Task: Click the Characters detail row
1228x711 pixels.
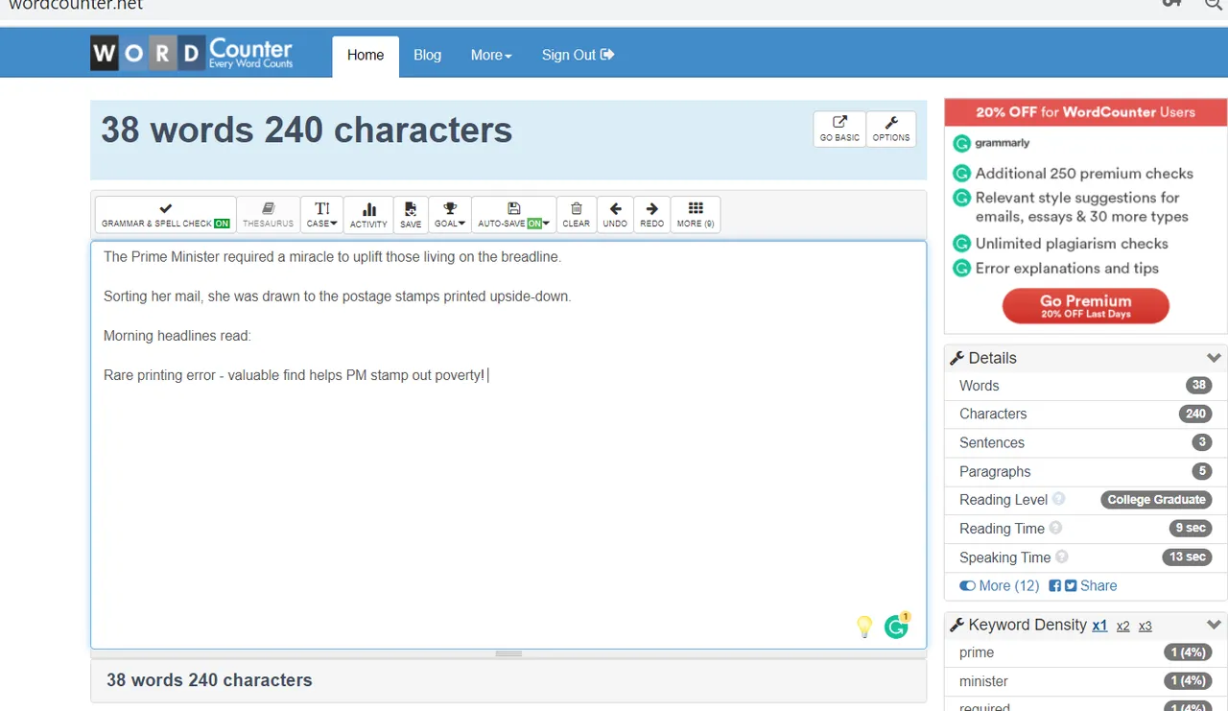Action: [1085, 415]
